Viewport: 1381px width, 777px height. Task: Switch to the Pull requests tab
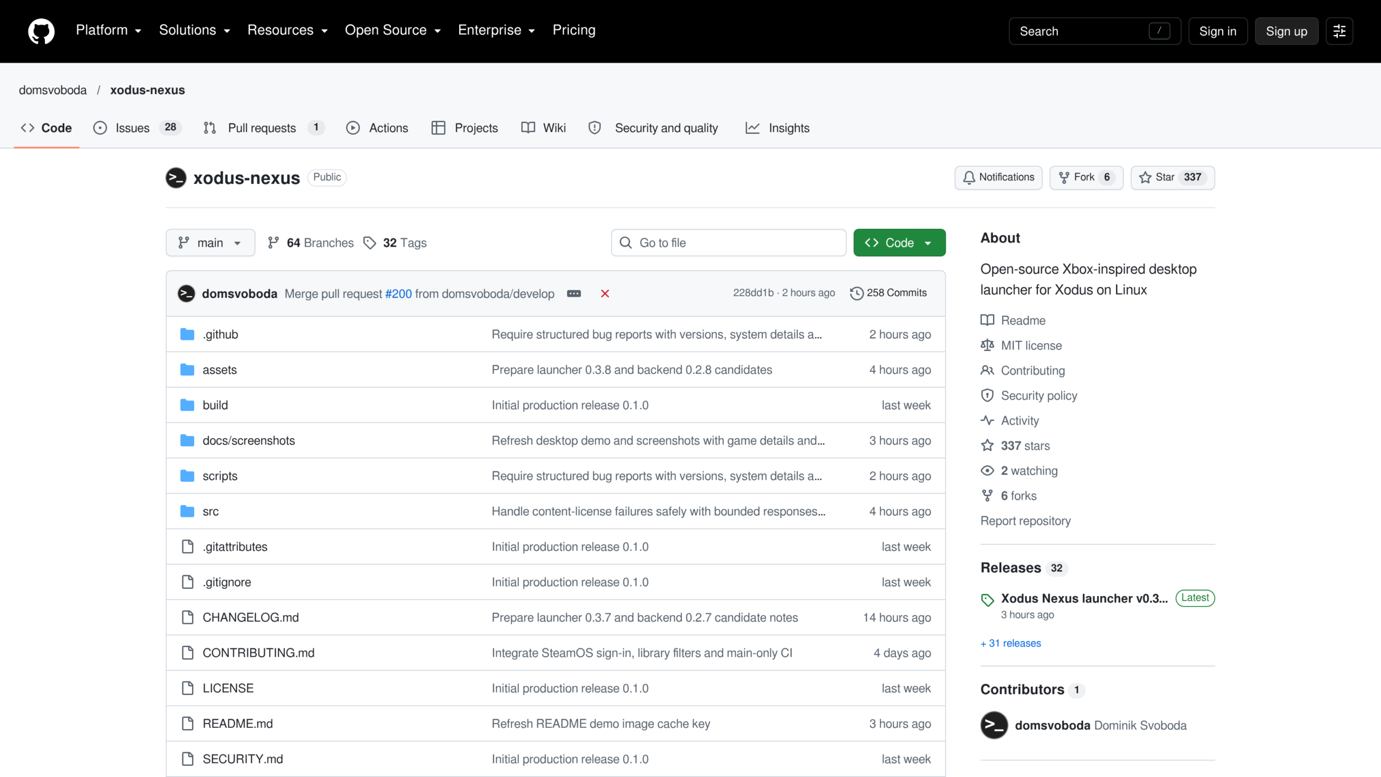pyautogui.click(x=264, y=128)
